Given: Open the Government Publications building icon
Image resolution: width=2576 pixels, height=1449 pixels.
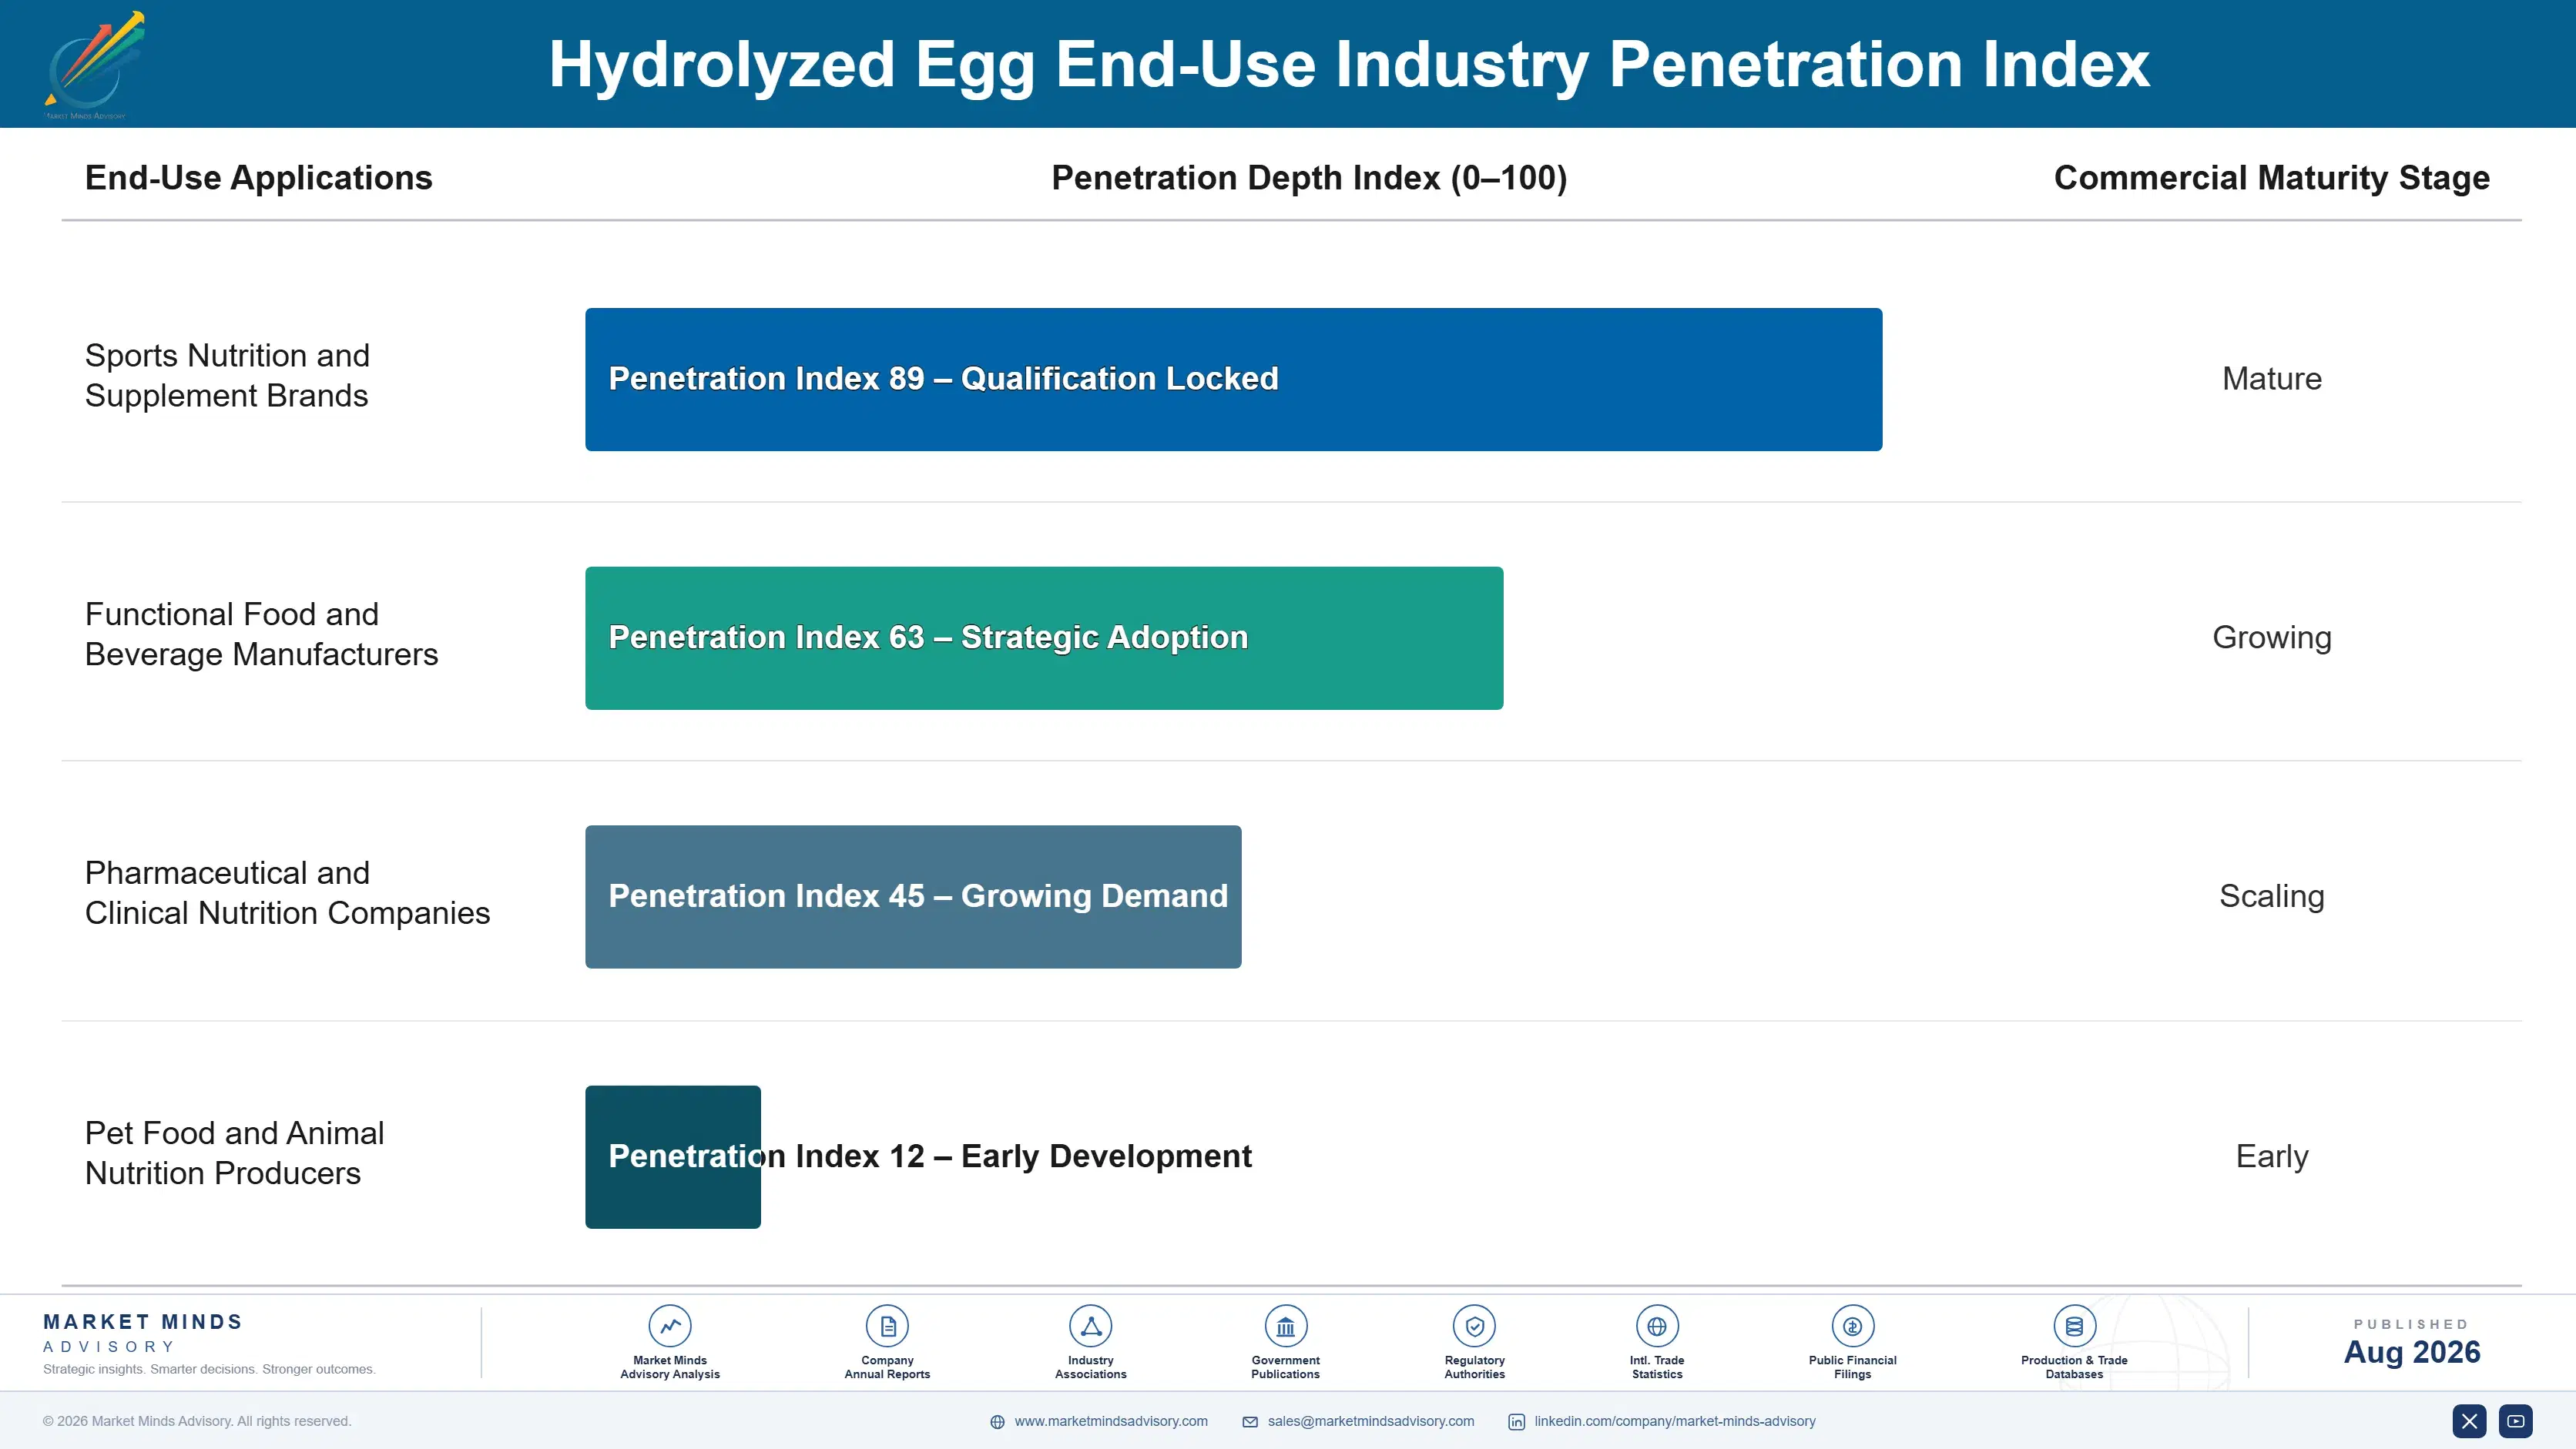Looking at the screenshot, I should (x=1285, y=1326).
